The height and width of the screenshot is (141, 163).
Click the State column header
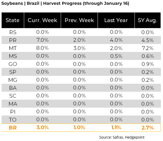tap(12, 20)
